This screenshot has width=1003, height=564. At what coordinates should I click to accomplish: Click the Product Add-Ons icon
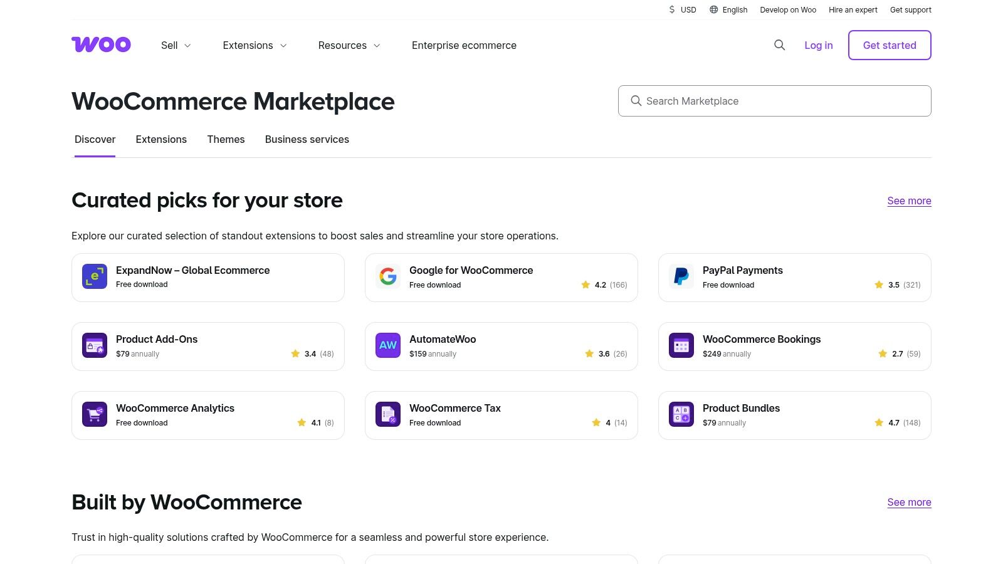tap(95, 345)
